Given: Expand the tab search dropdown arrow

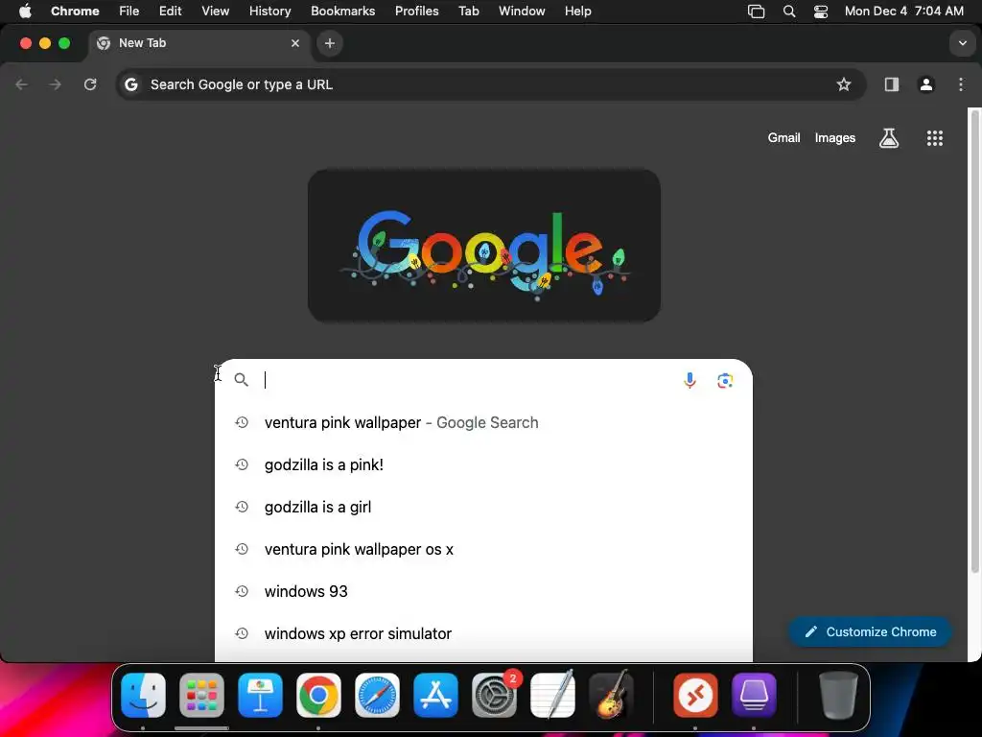Looking at the screenshot, I should click(x=962, y=43).
